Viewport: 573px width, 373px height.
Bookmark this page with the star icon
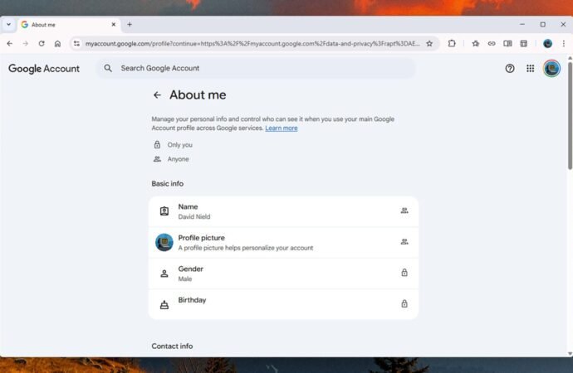[429, 44]
